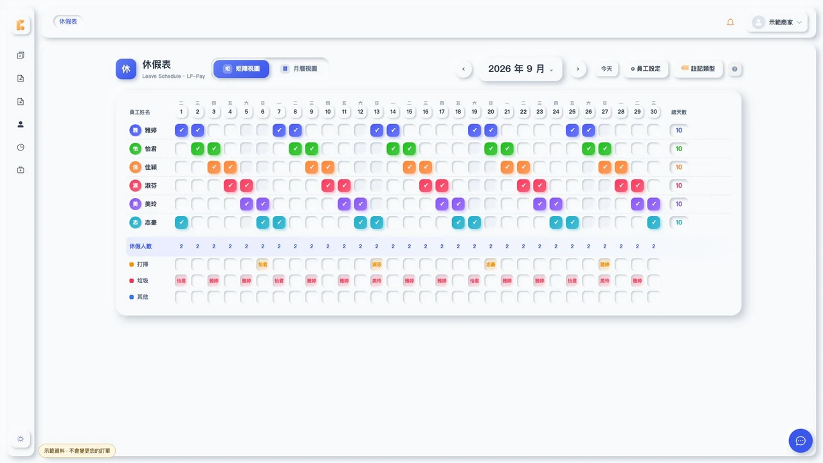Check 怡君's leave box for day 1
Screen dimensions: 823x463
[181, 149]
